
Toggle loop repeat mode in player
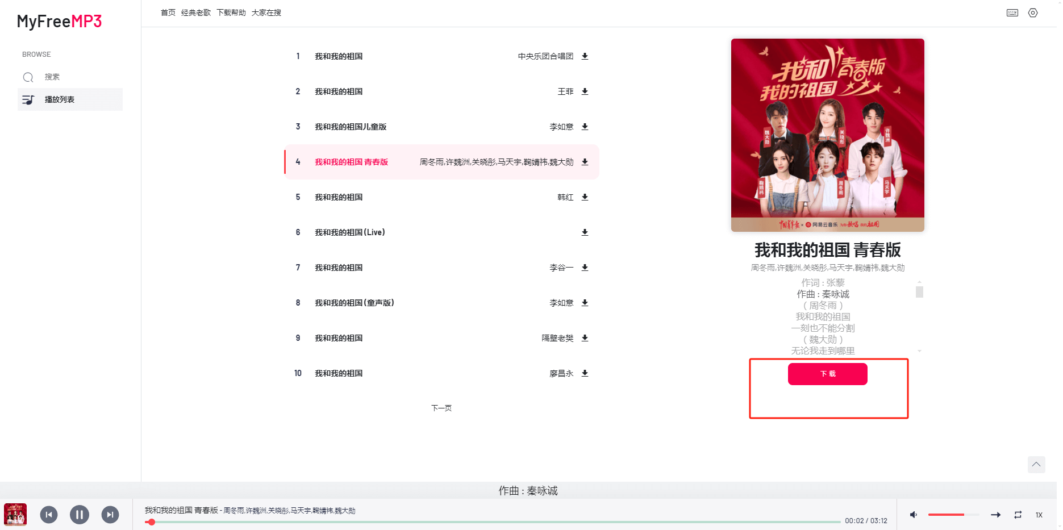click(1018, 515)
